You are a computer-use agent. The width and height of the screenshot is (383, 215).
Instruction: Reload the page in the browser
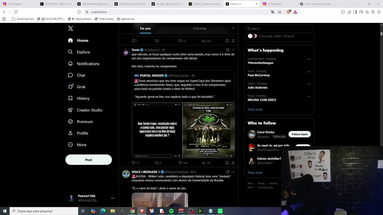16,12
